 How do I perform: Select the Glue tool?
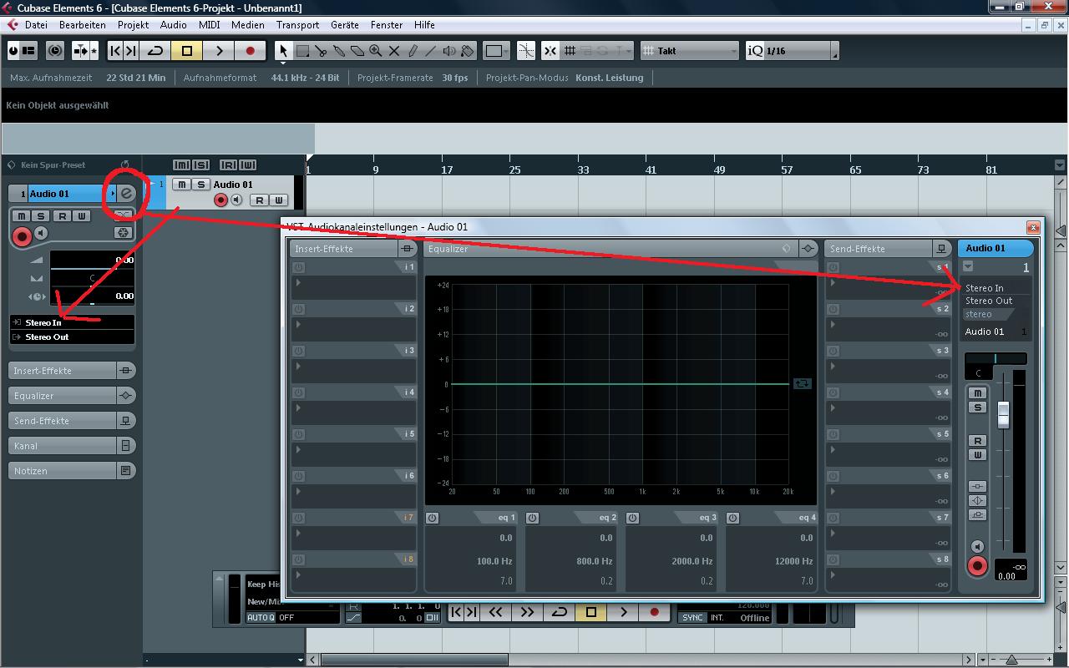click(x=339, y=51)
